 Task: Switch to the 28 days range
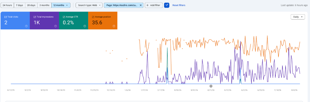pyautogui.click(x=31, y=5)
